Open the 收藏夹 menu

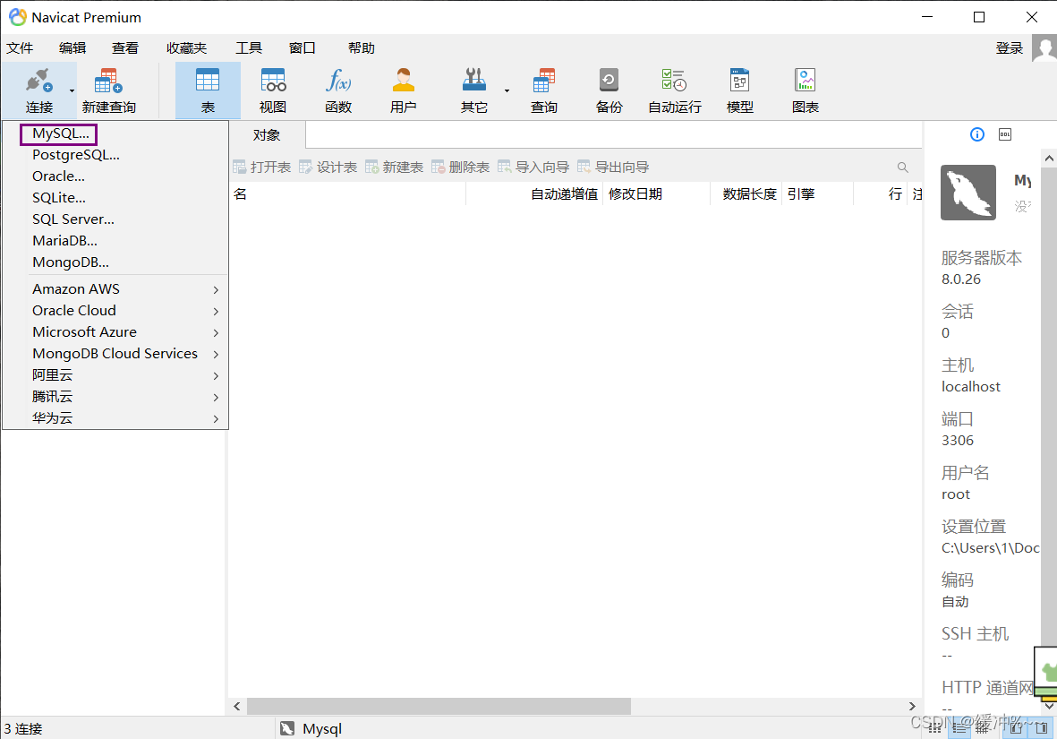(x=187, y=47)
